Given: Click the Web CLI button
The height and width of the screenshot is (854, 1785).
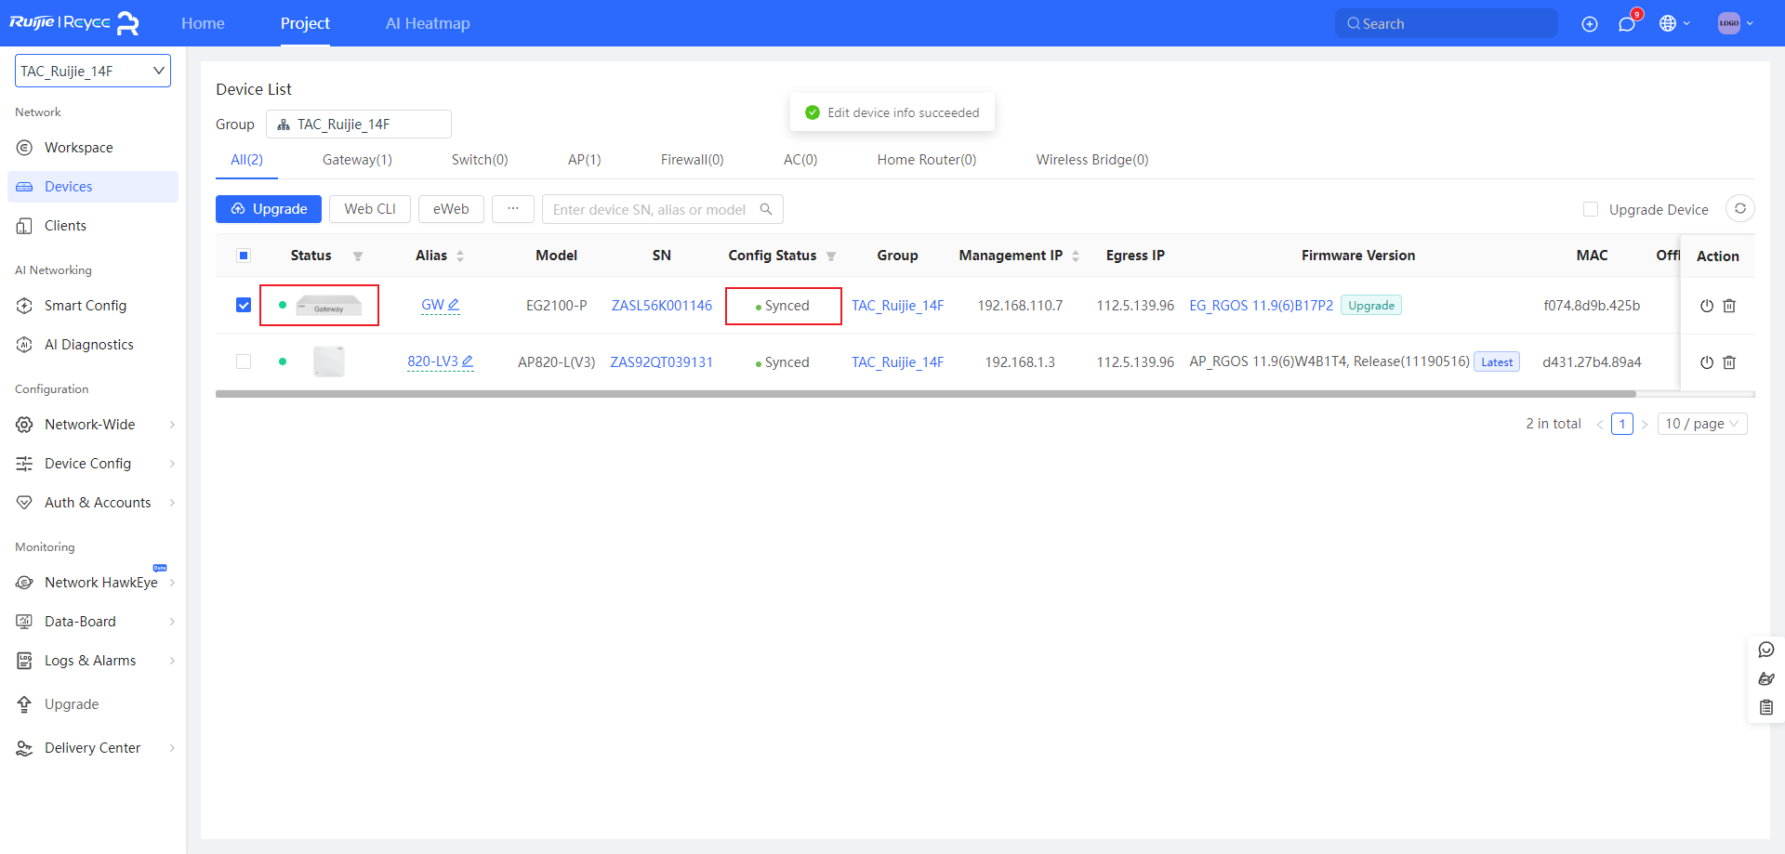Looking at the screenshot, I should click(370, 209).
